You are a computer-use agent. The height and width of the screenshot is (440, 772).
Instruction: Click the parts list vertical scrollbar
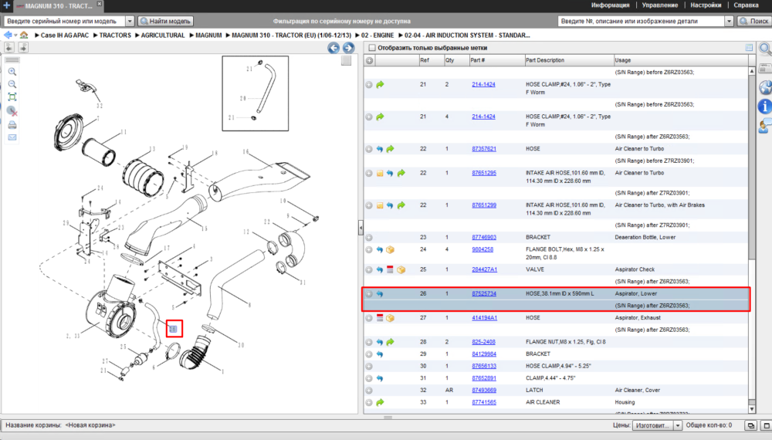[751, 240]
